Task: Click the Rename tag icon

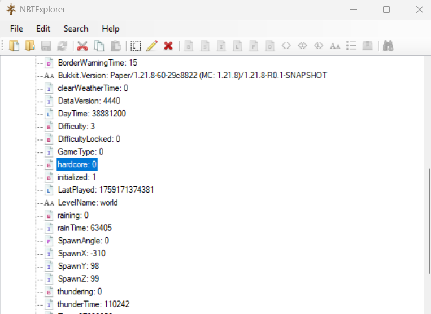Action: coord(136,46)
